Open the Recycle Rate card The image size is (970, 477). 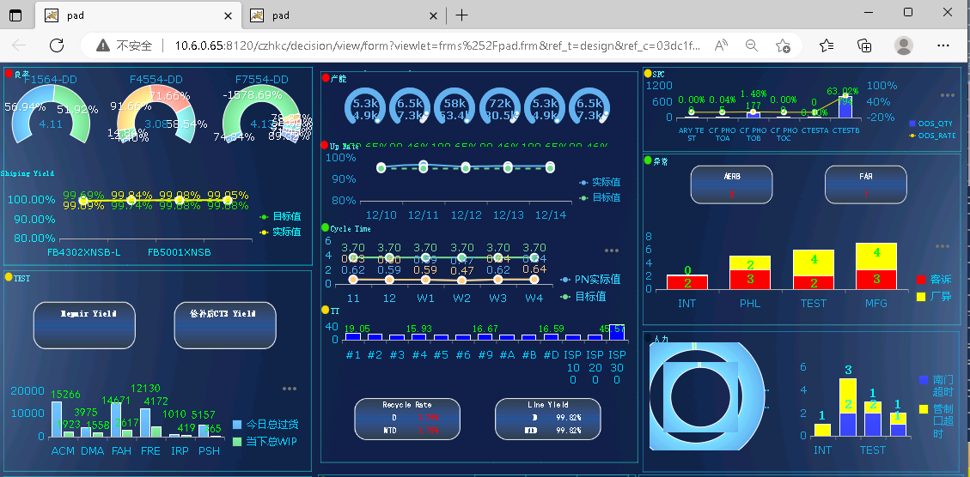point(407,419)
